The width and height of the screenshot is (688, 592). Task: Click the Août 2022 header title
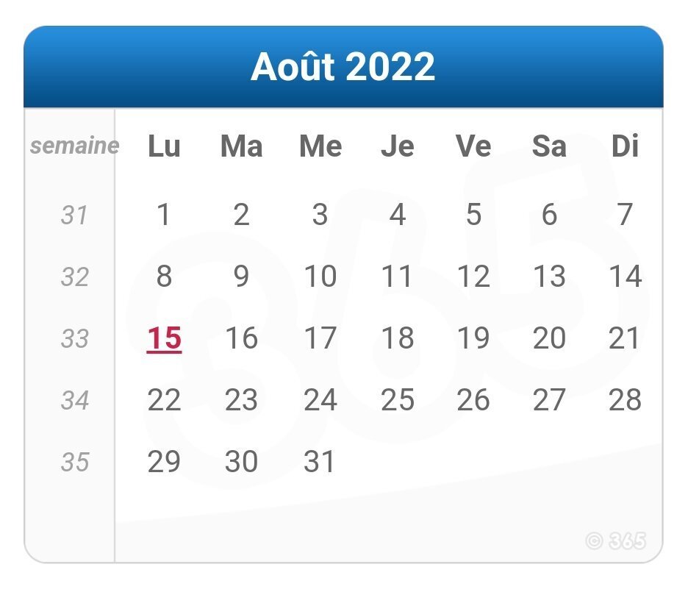click(343, 66)
